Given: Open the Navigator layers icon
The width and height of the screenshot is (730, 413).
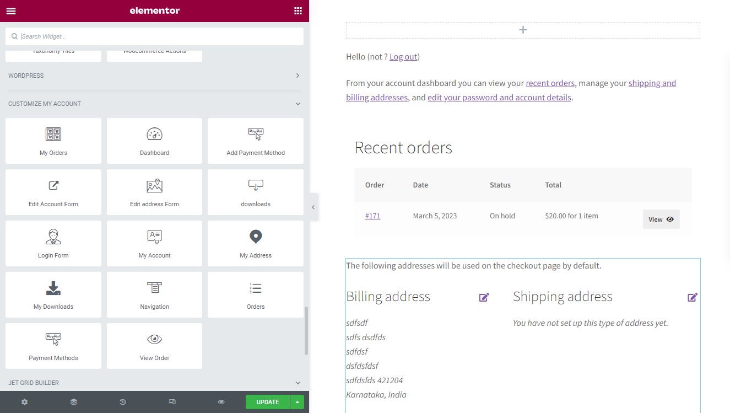Looking at the screenshot, I should [74, 402].
